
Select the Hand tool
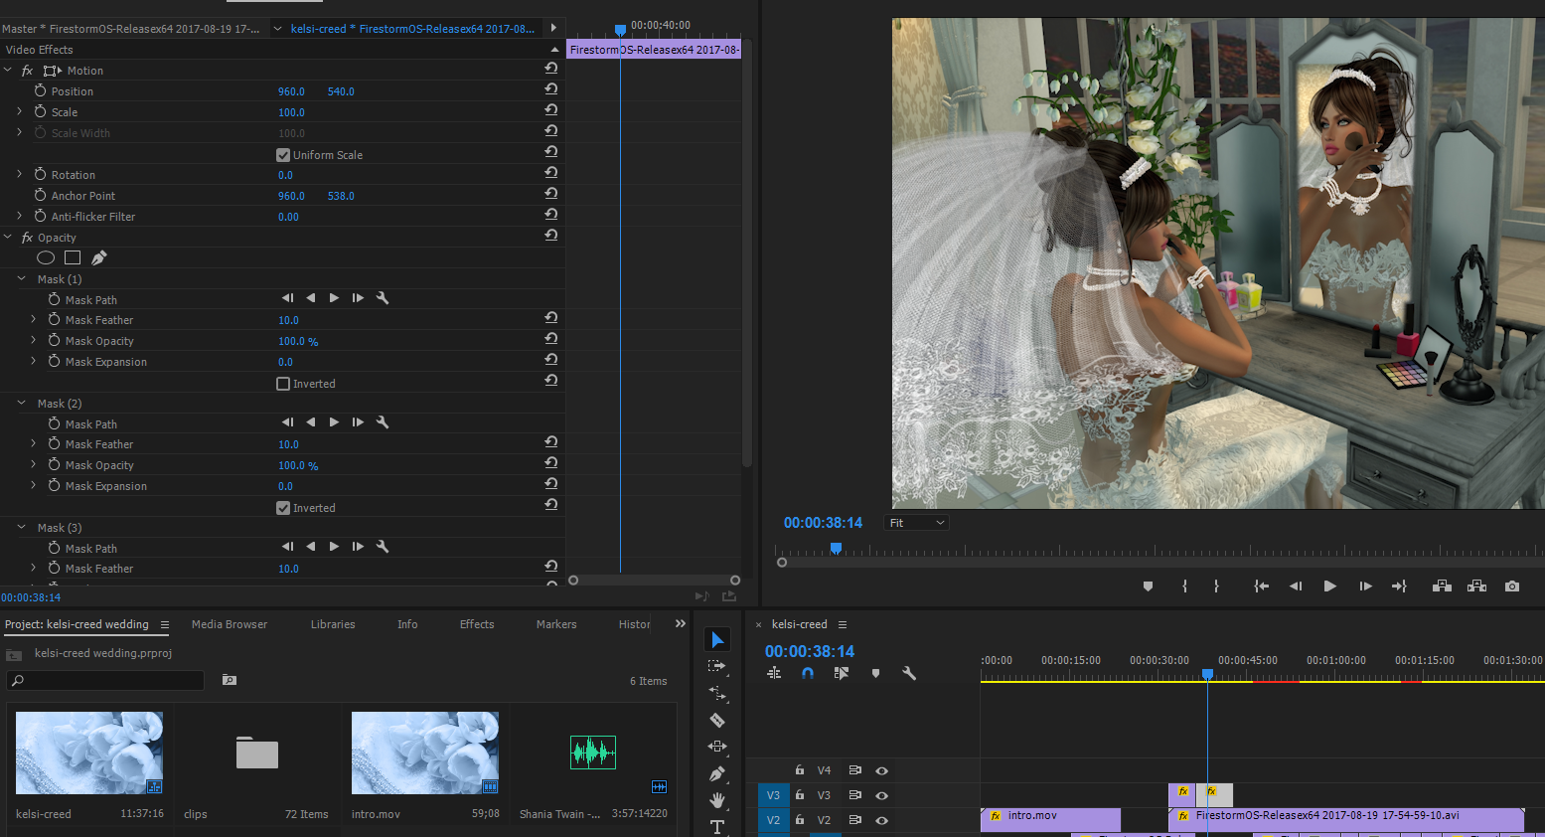pyautogui.click(x=717, y=800)
